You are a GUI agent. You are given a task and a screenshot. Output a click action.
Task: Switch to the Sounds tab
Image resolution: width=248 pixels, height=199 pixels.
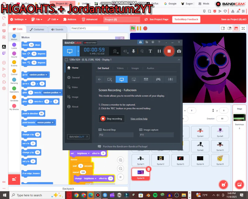[x=57, y=29]
